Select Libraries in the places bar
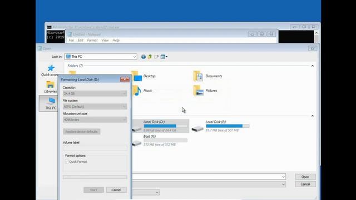This screenshot has height=200, width=356. (50, 87)
